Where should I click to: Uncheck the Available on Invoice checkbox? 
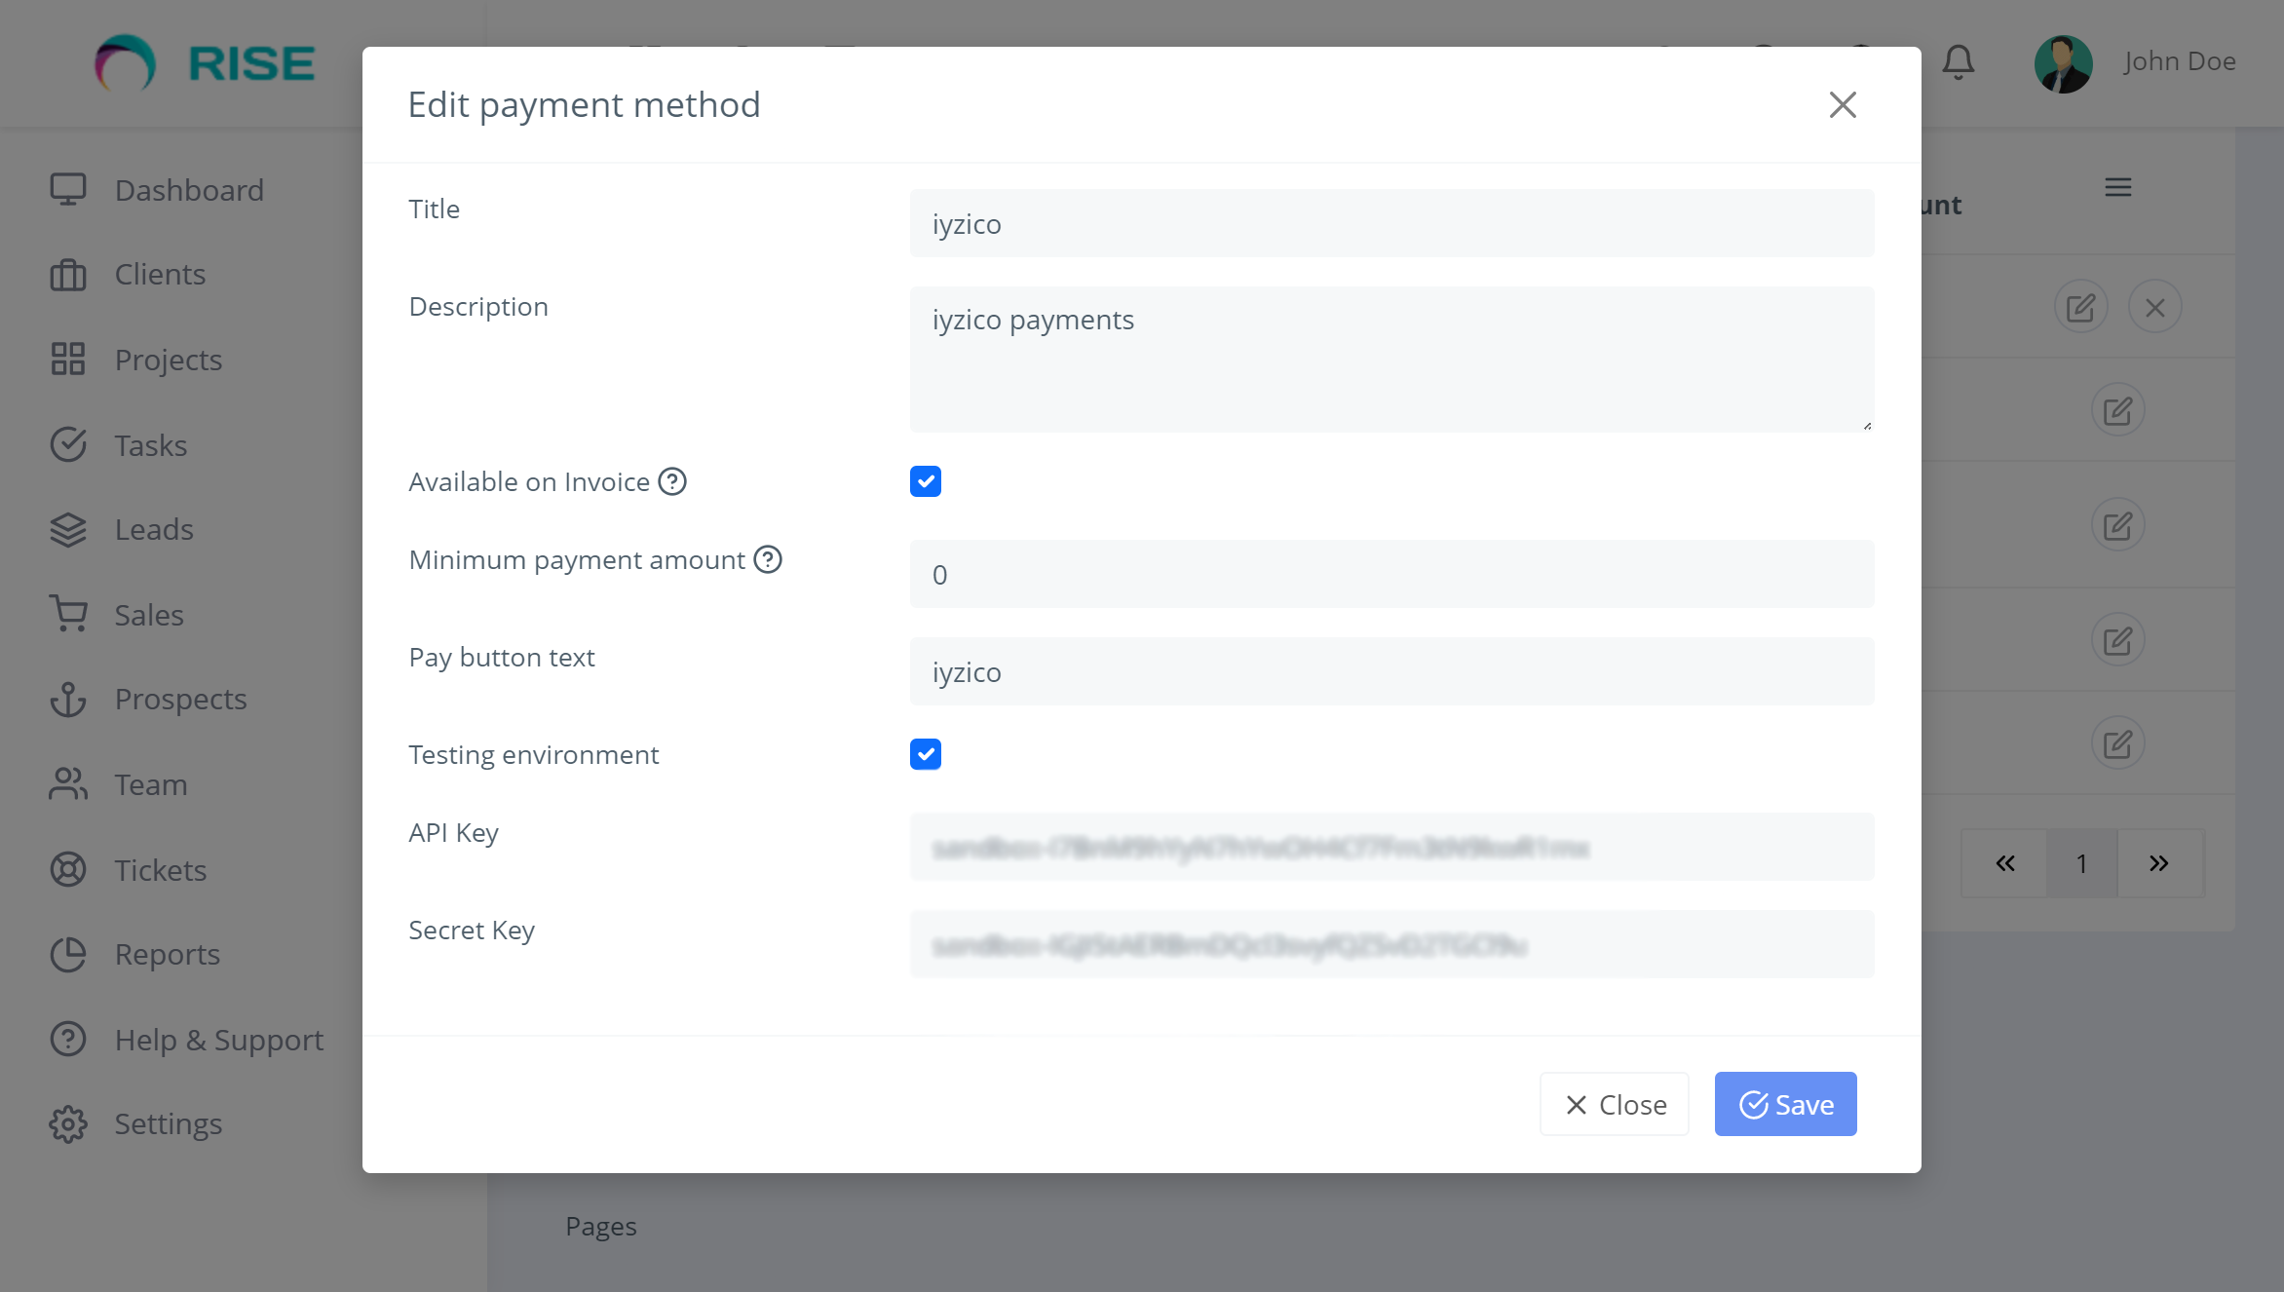pyautogui.click(x=925, y=480)
